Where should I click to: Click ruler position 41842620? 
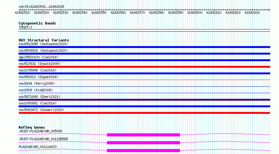pyautogui.click(x=233, y=13)
